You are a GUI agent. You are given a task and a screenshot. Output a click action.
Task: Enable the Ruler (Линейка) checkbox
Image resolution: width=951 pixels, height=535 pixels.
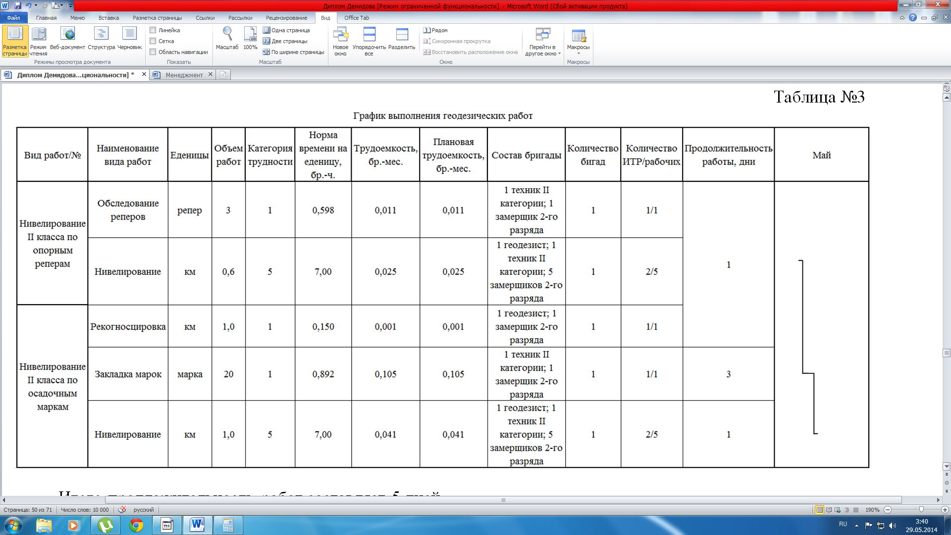(x=153, y=30)
